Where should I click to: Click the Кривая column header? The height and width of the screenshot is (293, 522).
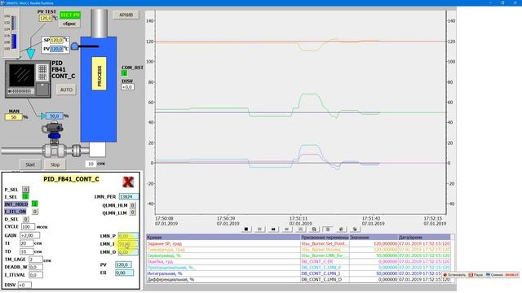click(x=223, y=237)
